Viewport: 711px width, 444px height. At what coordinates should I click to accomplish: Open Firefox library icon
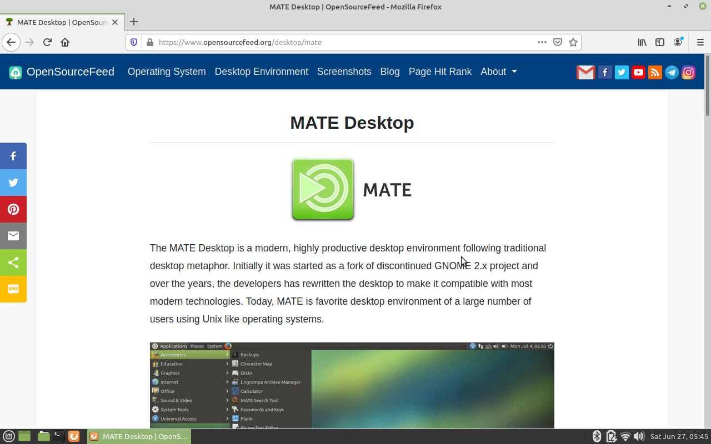(642, 42)
